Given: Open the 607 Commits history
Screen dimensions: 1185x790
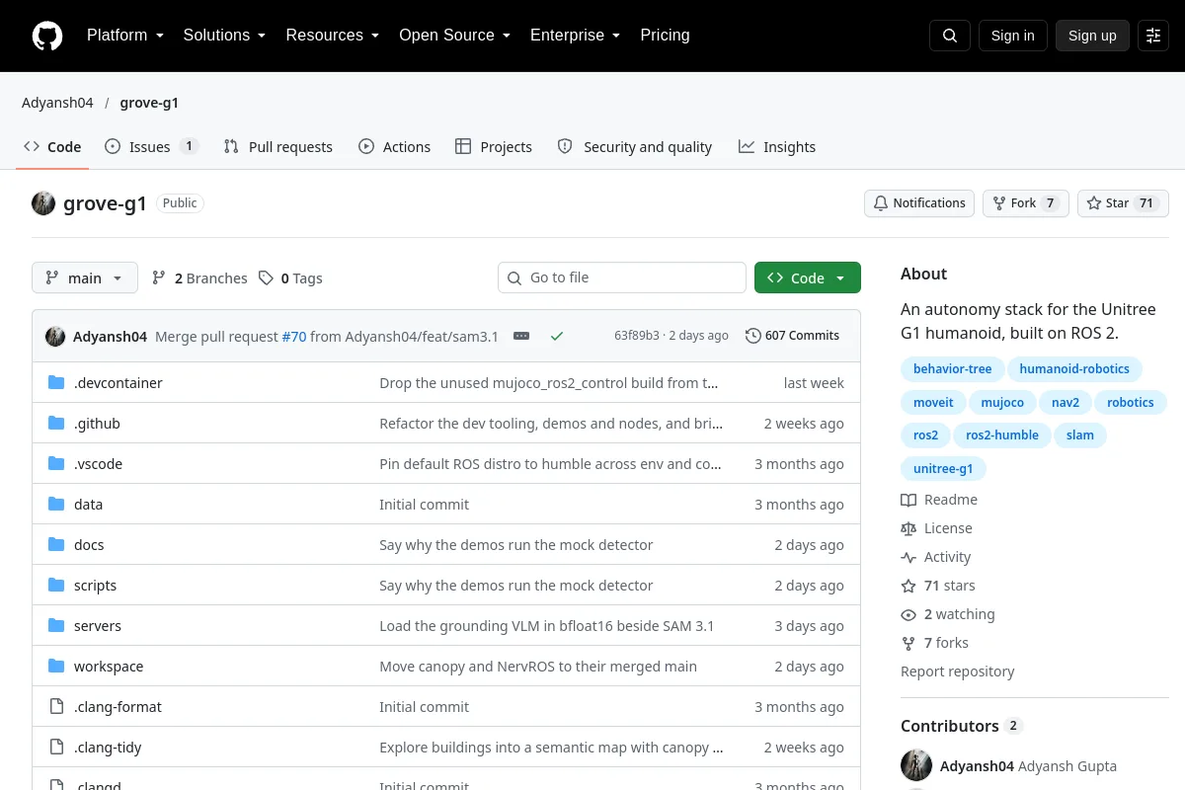Looking at the screenshot, I should click(793, 336).
